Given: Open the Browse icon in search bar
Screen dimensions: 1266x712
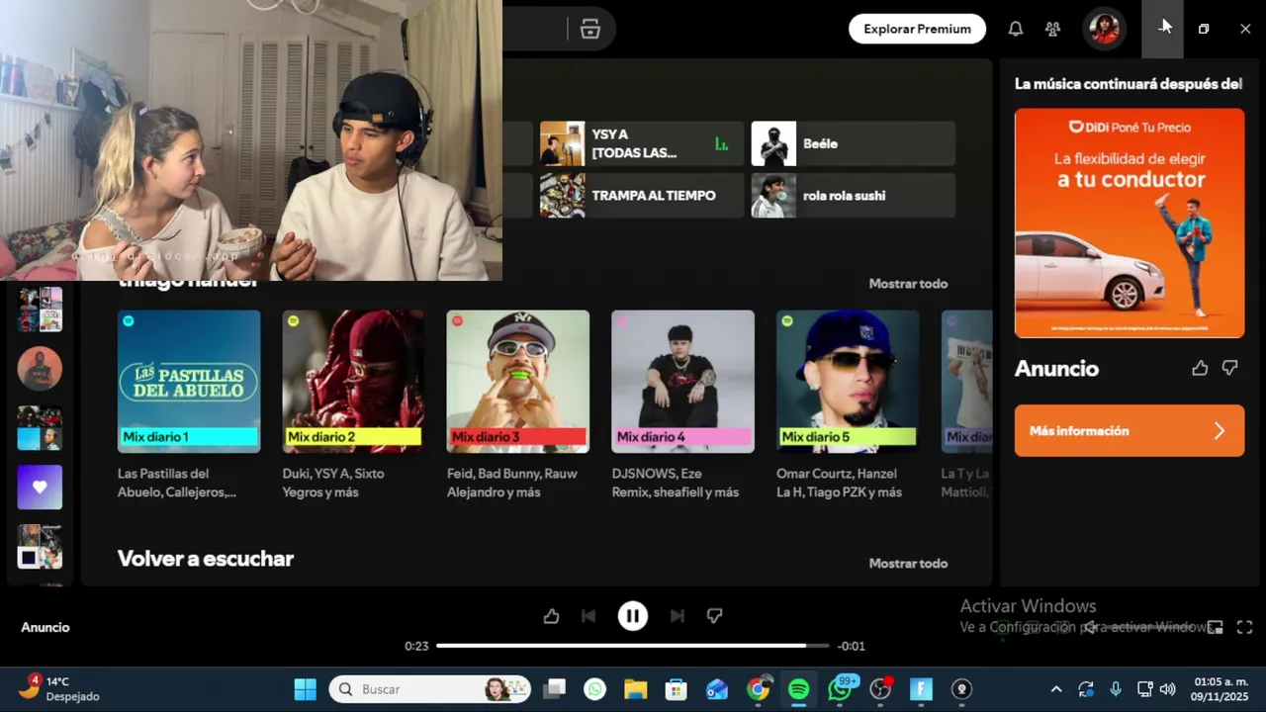Looking at the screenshot, I should click(590, 29).
